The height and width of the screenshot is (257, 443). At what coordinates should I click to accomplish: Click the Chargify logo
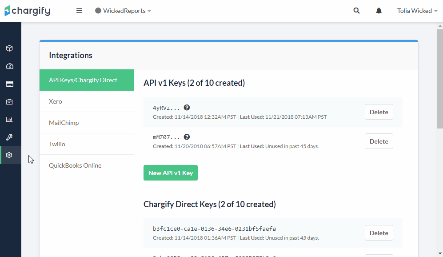28,11
